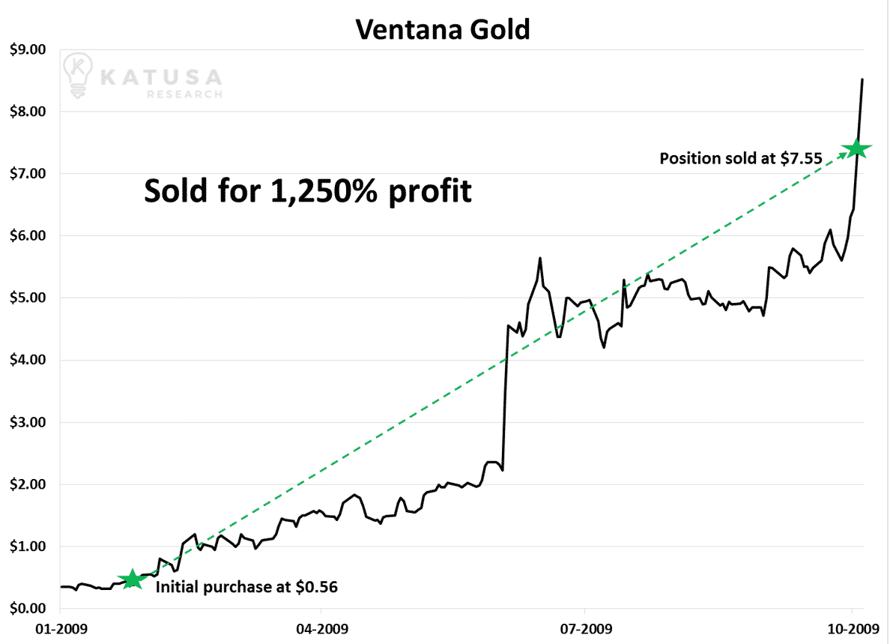
Task: Click the 'Sold for 1,250% profit' text
Action: [308, 191]
